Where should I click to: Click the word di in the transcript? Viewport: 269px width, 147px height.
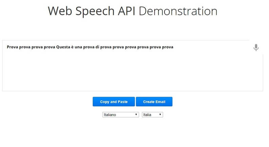(x=97, y=47)
